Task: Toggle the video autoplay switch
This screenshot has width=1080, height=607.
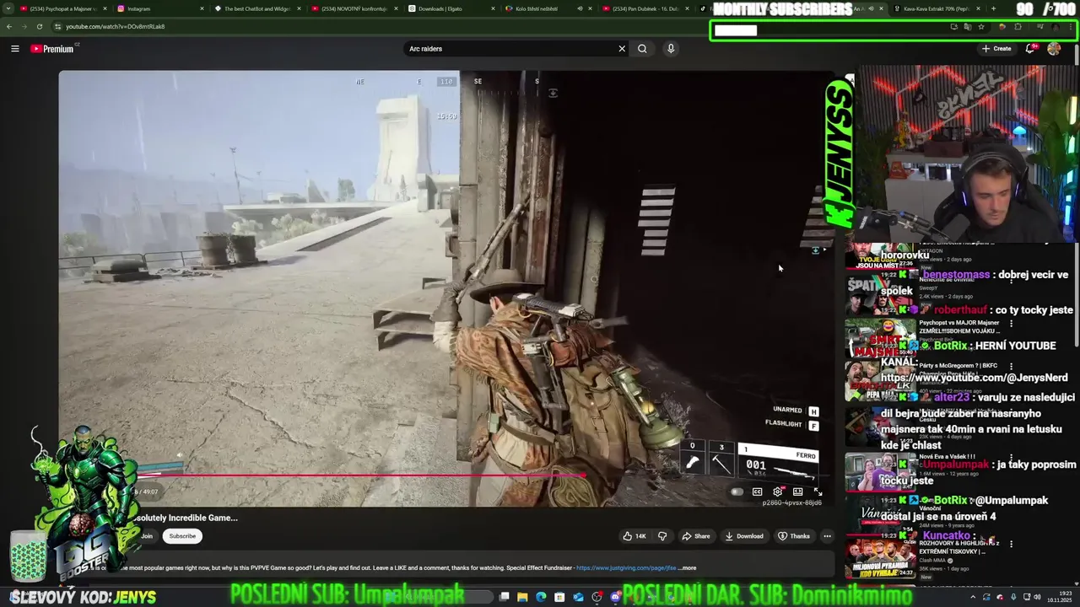Action: point(737,492)
